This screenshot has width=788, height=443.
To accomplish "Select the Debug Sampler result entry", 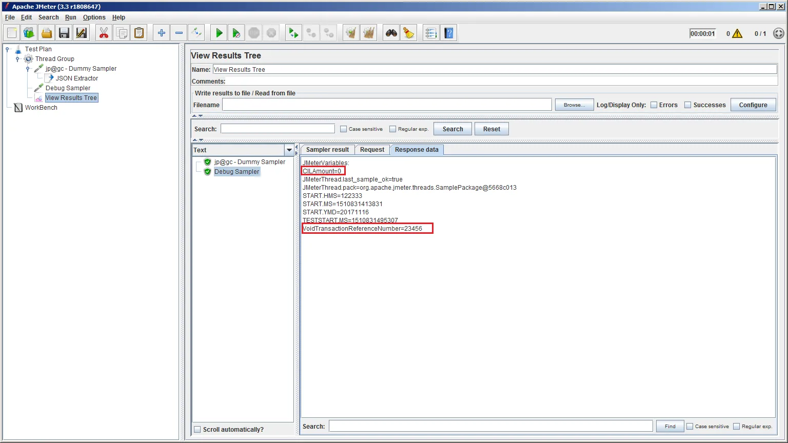I will coord(237,172).
